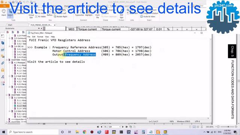The image size is (240, 135).
Task: Open Notepad File menu
Action: [x=29, y=37]
